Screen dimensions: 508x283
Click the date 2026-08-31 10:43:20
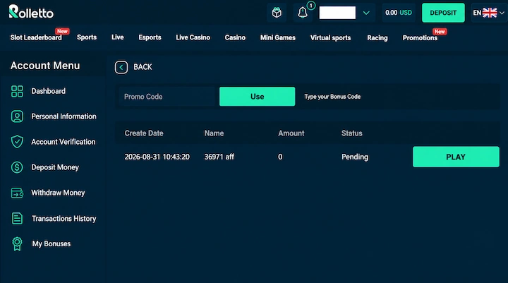[x=157, y=157]
